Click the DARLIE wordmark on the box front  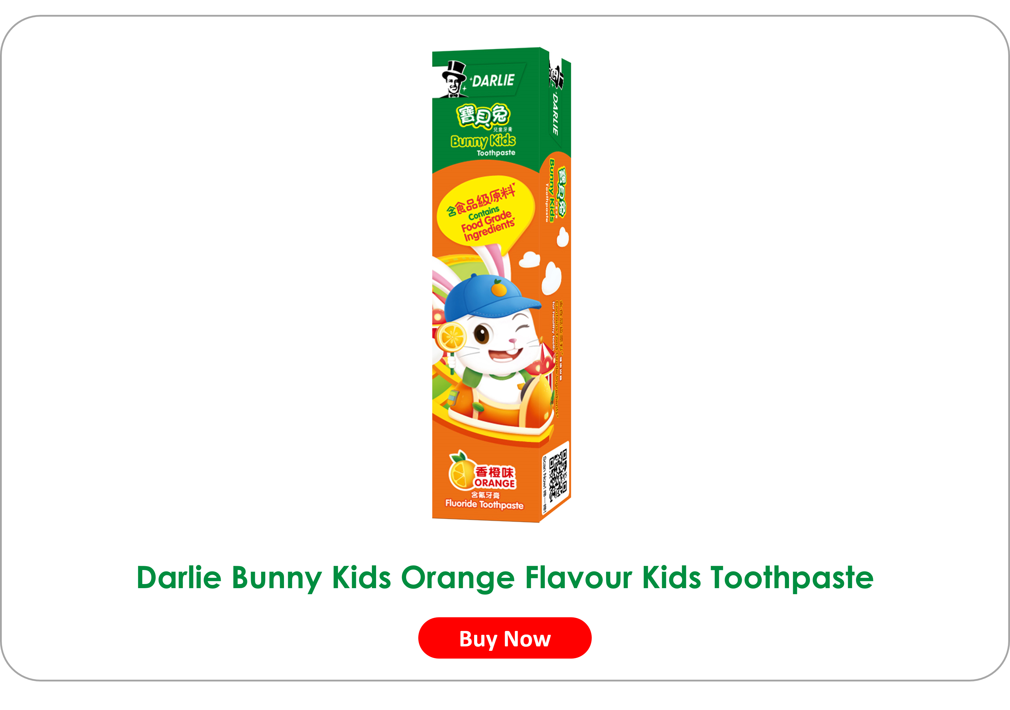pyautogui.click(x=493, y=81)
